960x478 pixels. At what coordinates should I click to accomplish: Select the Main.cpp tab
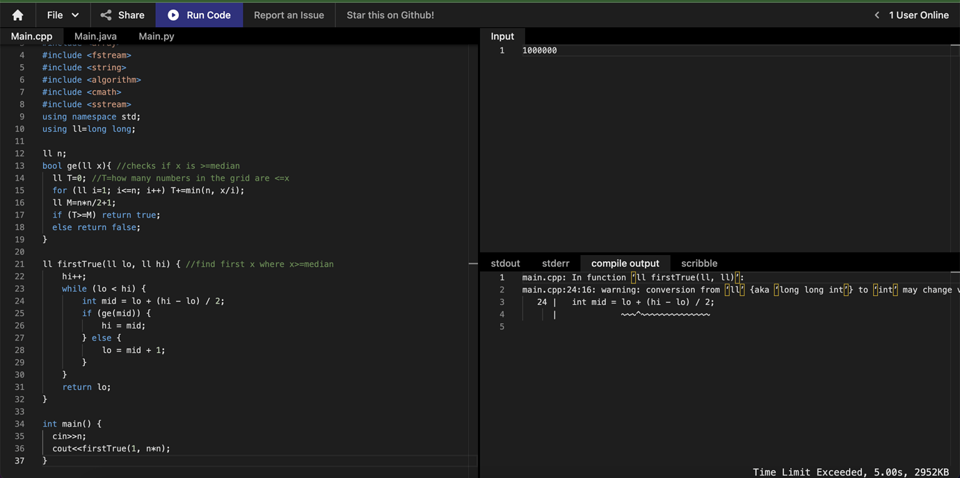[32, 36]
